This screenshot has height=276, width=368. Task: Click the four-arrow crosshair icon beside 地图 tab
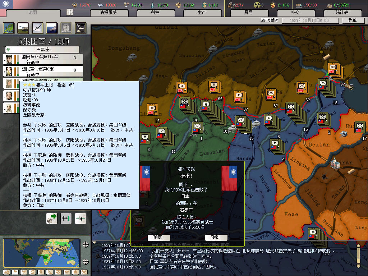point(70,12)
